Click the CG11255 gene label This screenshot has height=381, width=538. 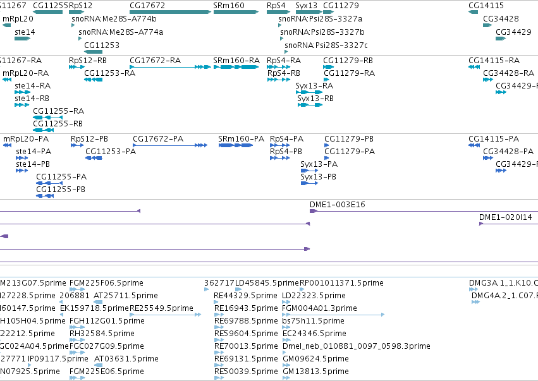click(x=51, y=6)
